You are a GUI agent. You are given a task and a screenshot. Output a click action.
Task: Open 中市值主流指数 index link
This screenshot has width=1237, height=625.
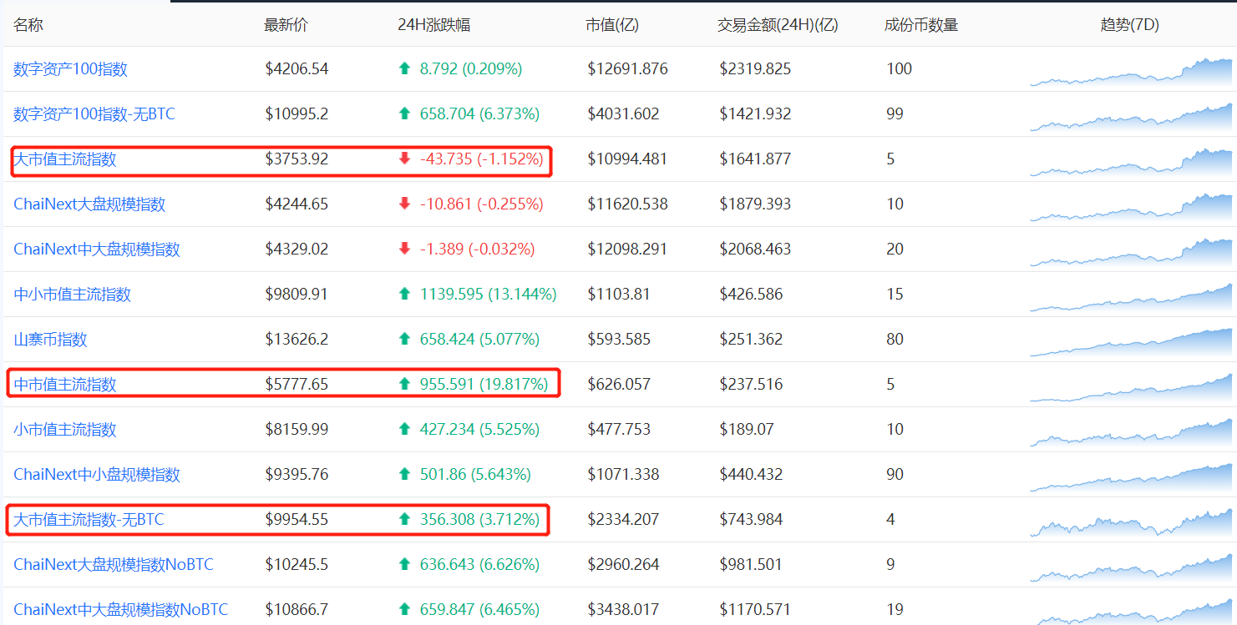pos(65,385)
